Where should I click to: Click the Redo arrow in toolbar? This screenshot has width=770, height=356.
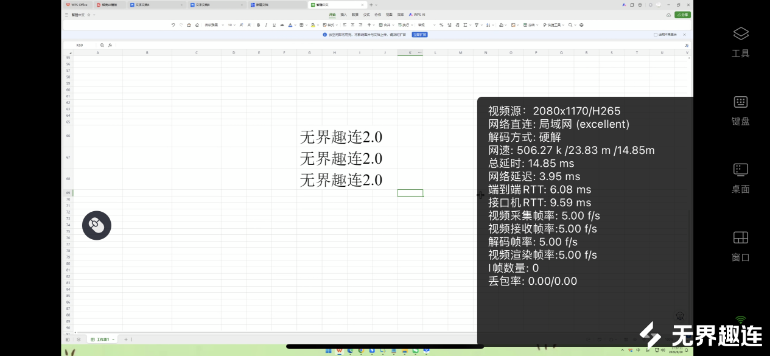181,25
